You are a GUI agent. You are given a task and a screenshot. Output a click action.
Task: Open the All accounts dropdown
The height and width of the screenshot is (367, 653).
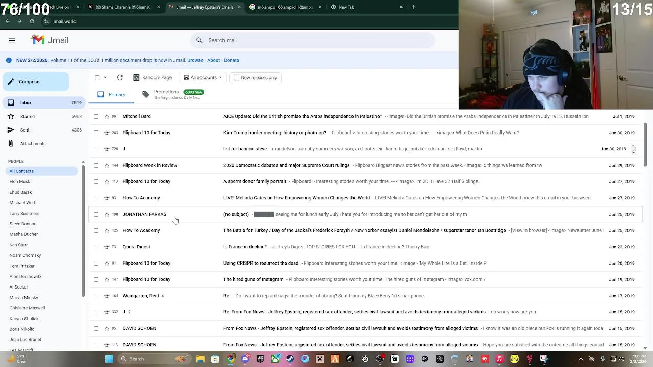(x=203, y=77)
